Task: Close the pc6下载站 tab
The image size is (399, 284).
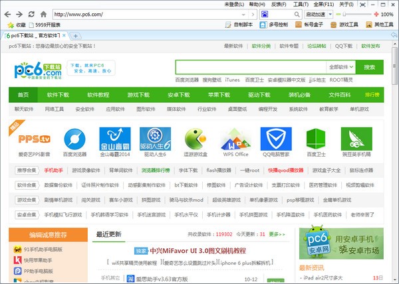Action: pos(64,36)
